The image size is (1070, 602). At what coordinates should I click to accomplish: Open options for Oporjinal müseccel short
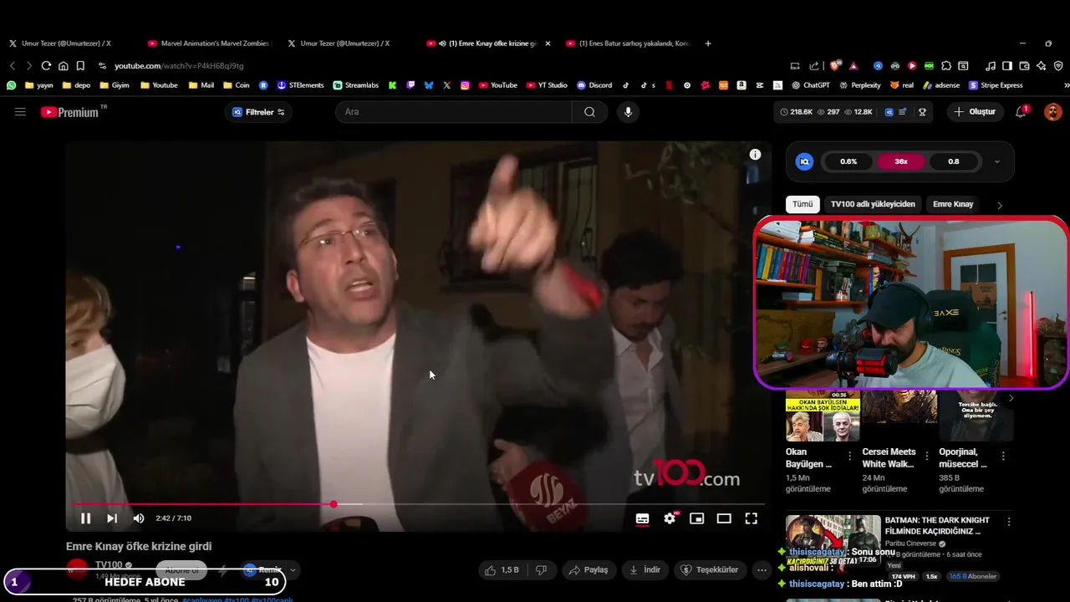pyautogui.click(x=1003, y=457)
